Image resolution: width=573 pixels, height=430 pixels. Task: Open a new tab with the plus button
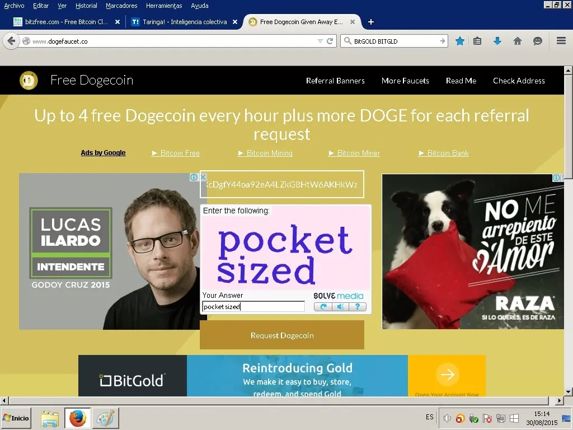point(371,22)
